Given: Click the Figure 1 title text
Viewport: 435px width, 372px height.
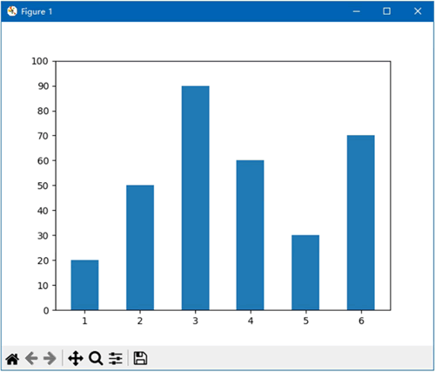Looking at the screenshot, I should (x=37, y=11).
